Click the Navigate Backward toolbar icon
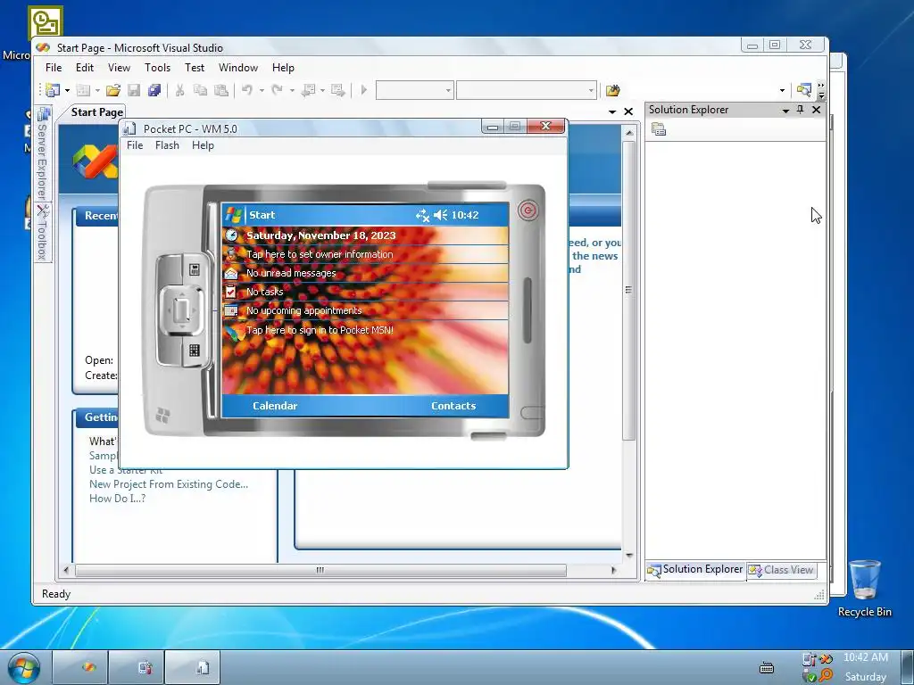Screen dimensions: 914x685 click(309, 90)
